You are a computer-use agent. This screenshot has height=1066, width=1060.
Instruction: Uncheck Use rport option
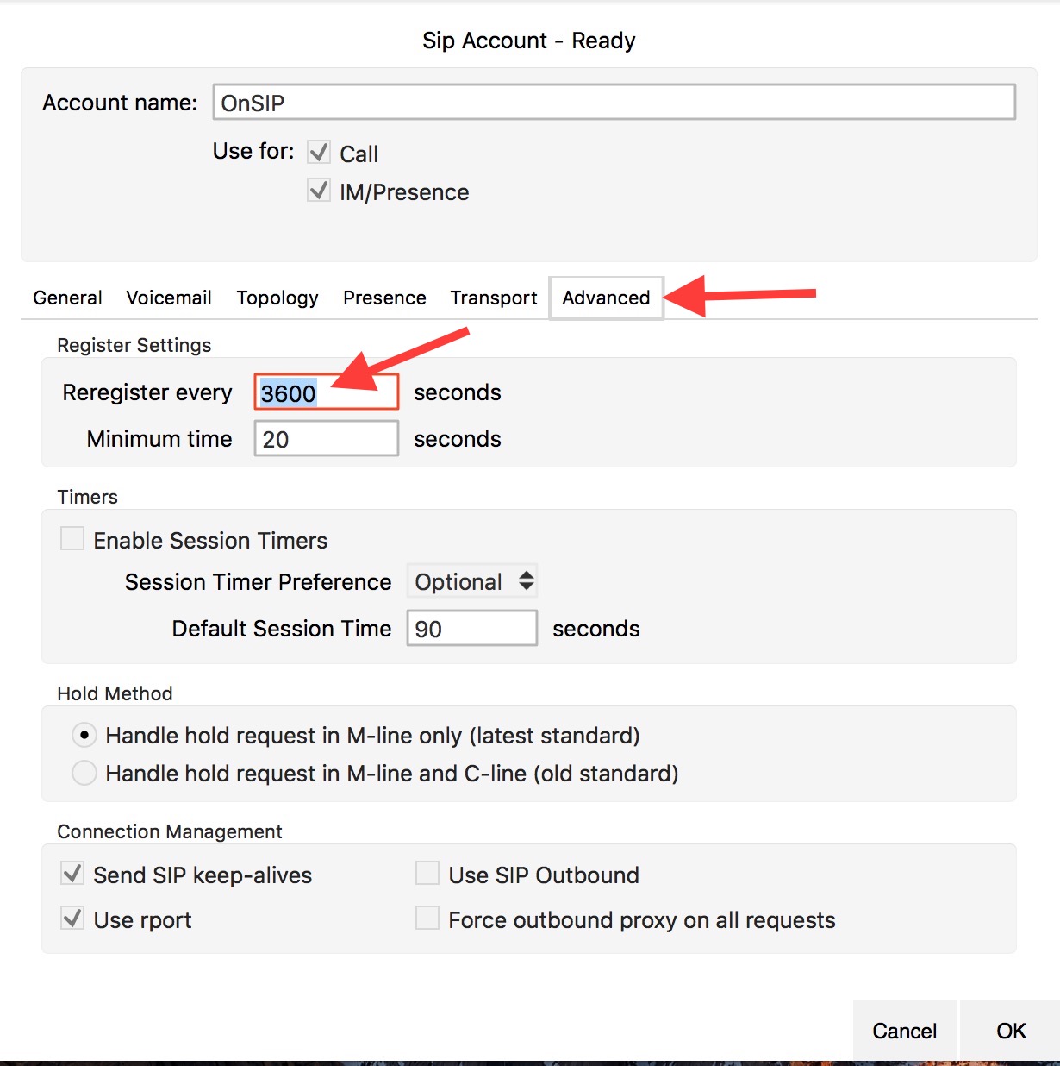tap(72, 918)
